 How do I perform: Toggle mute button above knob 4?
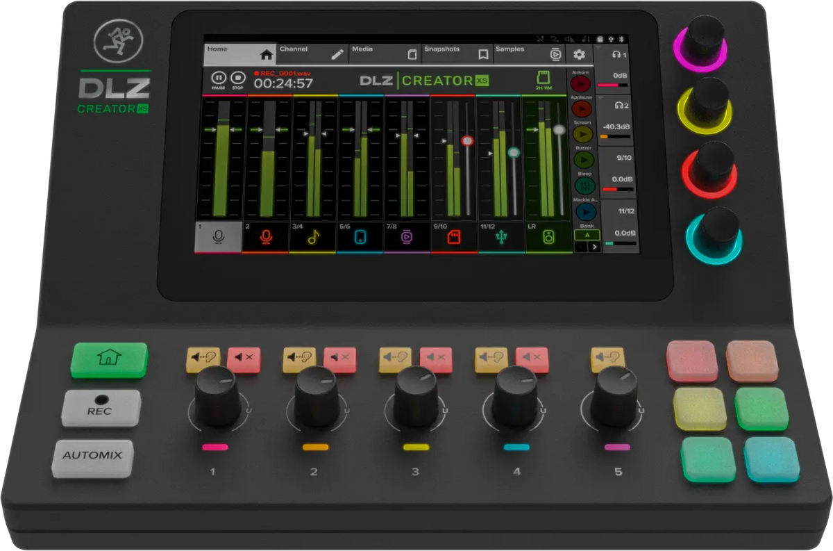pyautogui.click(x=532, y=359)
